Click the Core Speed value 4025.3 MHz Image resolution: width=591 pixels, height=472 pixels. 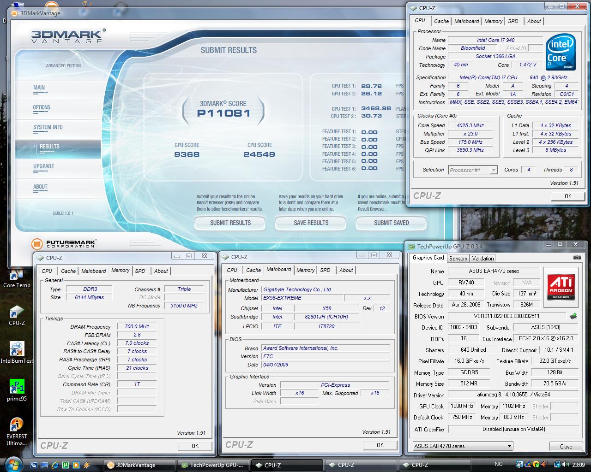[x=470, y=125]
